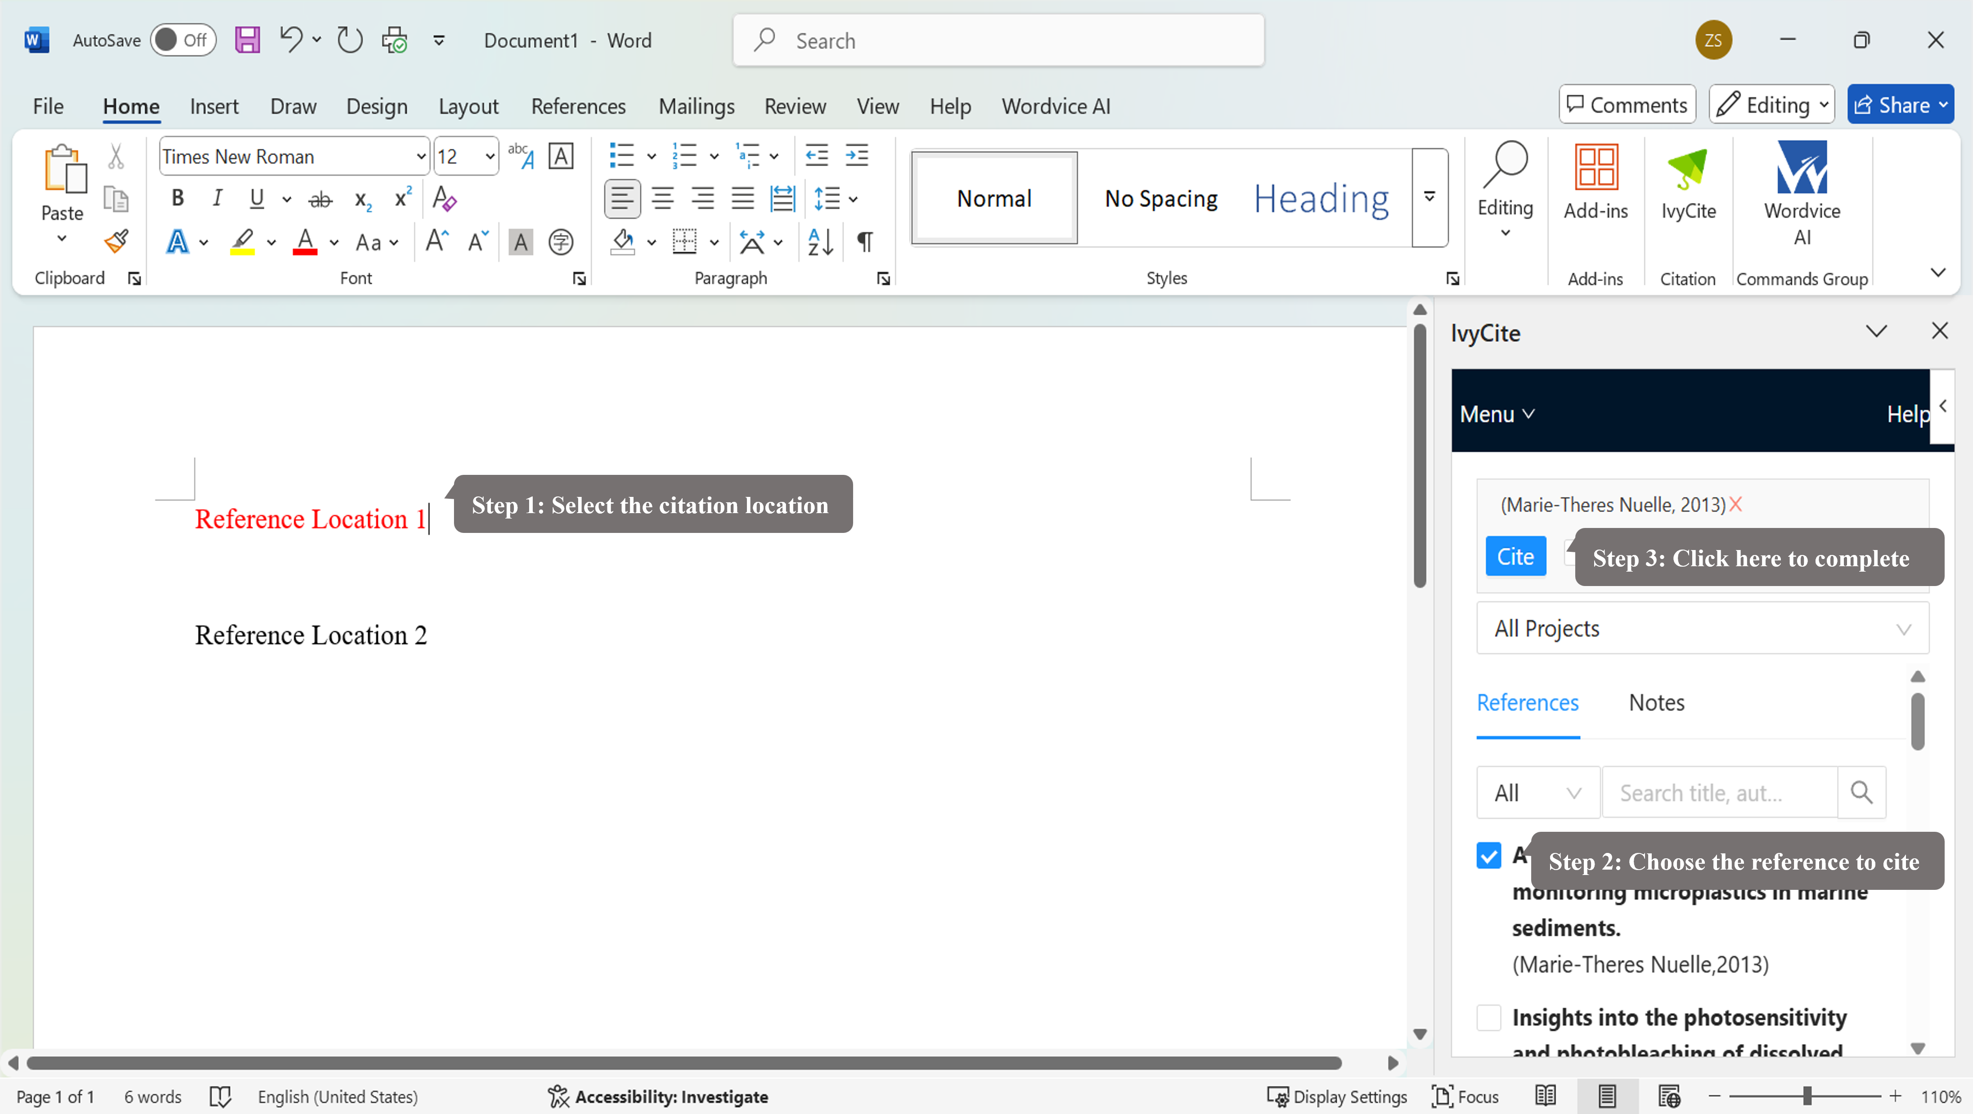Open the font name combo box
This screenshot has width=1973, height=1114.
coord(294,156)
